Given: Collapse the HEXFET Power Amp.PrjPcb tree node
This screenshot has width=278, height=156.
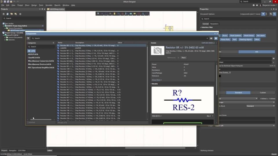Looking at the screenshot, I should click(x=3, y=26).
